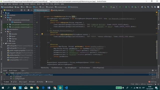Click RunWebService() in editor breadcrumb
This screenshot has width=160, height=90.
(57, 68)
